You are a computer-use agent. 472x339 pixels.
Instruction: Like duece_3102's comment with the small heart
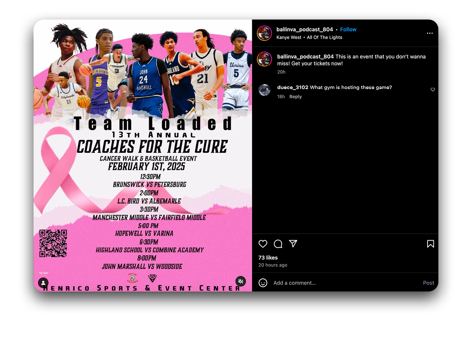pos(433,90)
